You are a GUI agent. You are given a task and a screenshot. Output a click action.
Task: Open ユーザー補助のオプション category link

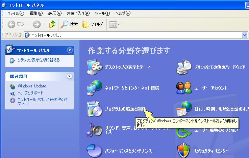(x=216, y=130)
